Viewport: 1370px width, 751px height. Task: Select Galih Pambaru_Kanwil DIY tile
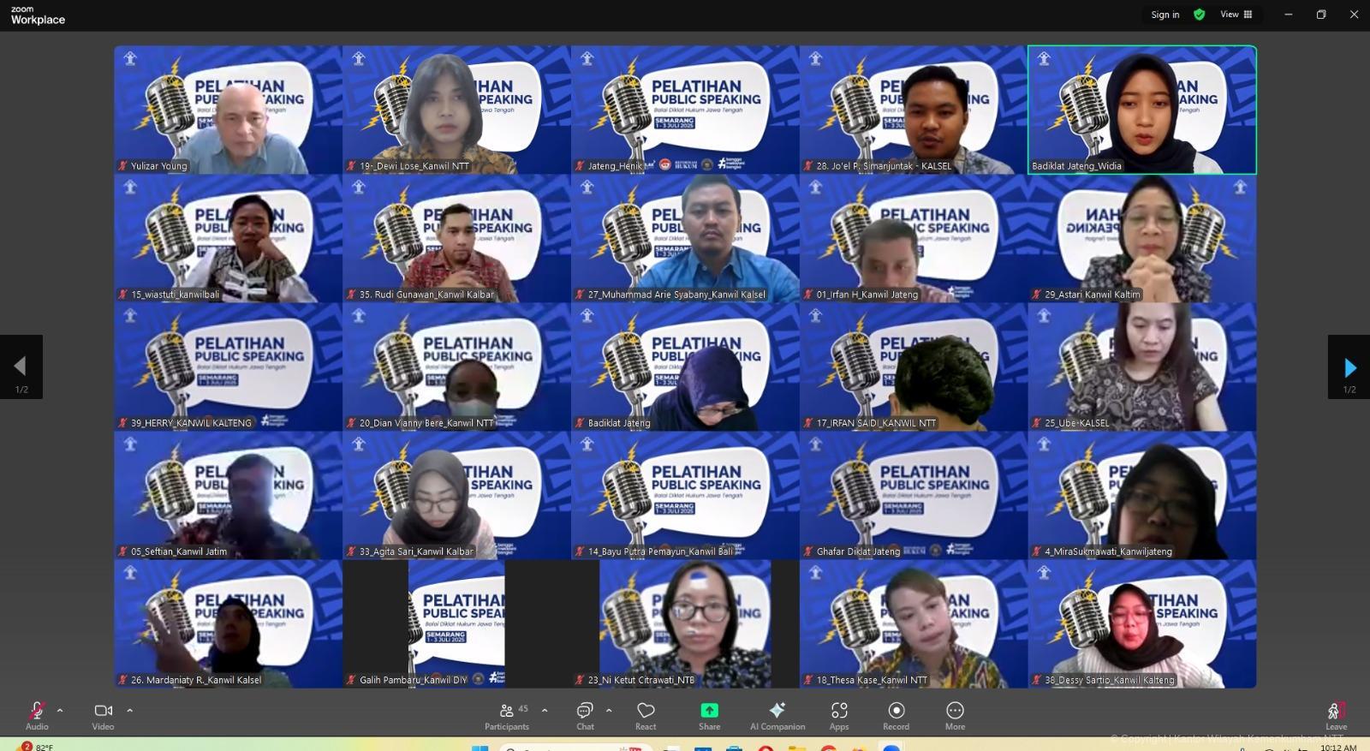(456, 623)
